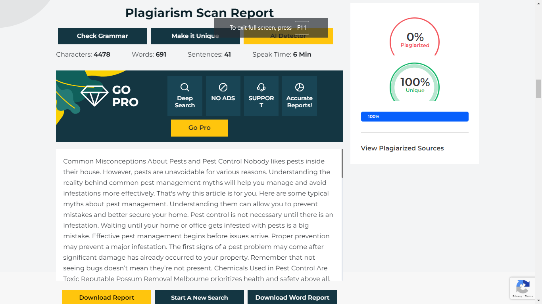Open the AI Detector button
Screen dimensions: 542x304
288,36
